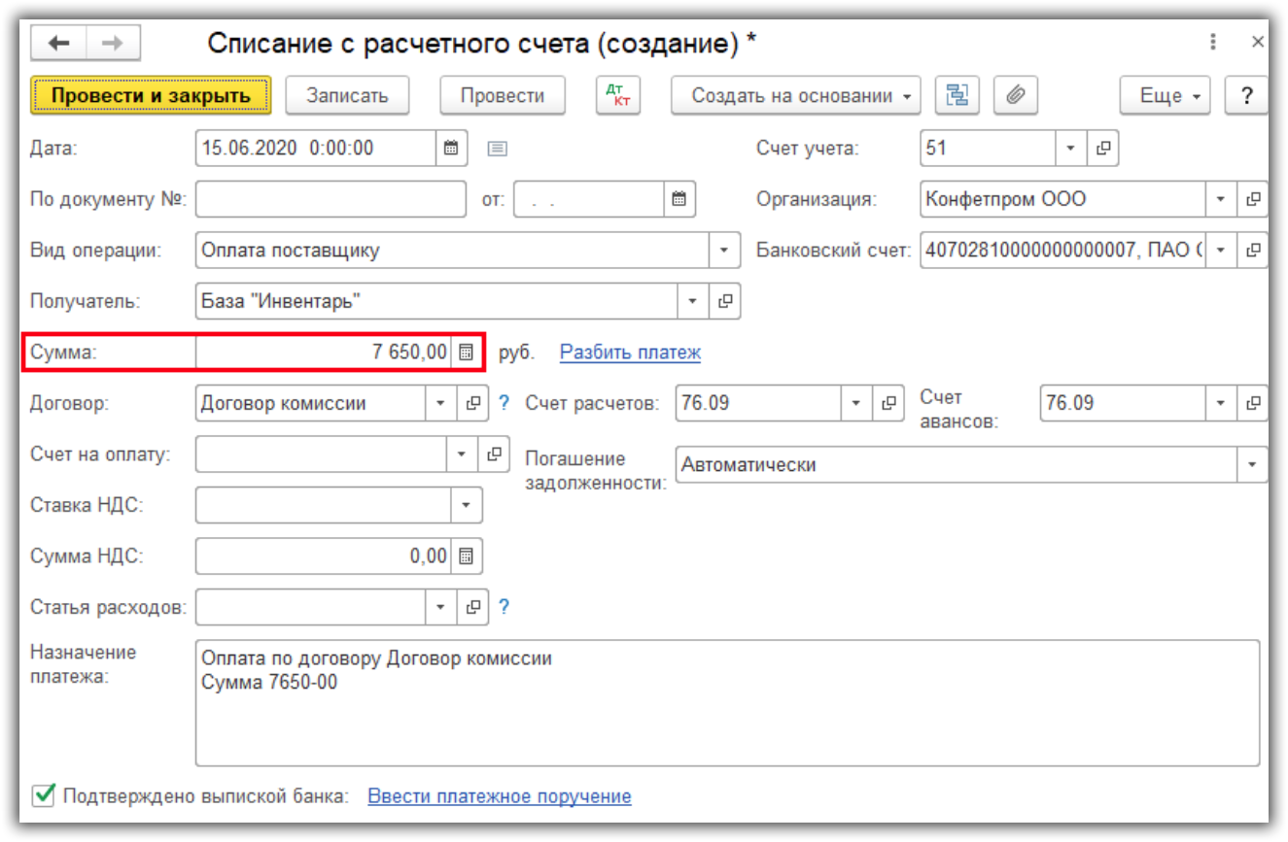Expand Ставка НДС dropdown
The height and width of the screenshot is (842, 1288).
pyautogui.click(x=466, y=505)
